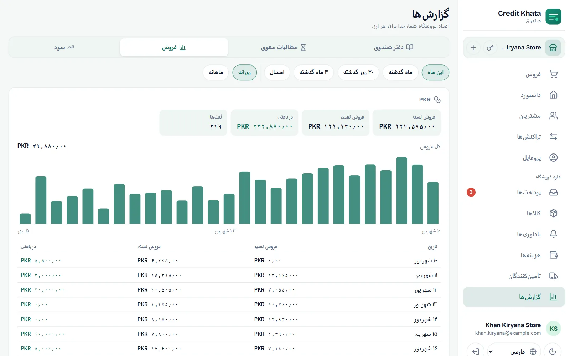Image resolution: width=570 pixels, height=356 pixels.
Task: Open the فارسی language dropdown
Action: pyautogui.click(x=514, y=351)
